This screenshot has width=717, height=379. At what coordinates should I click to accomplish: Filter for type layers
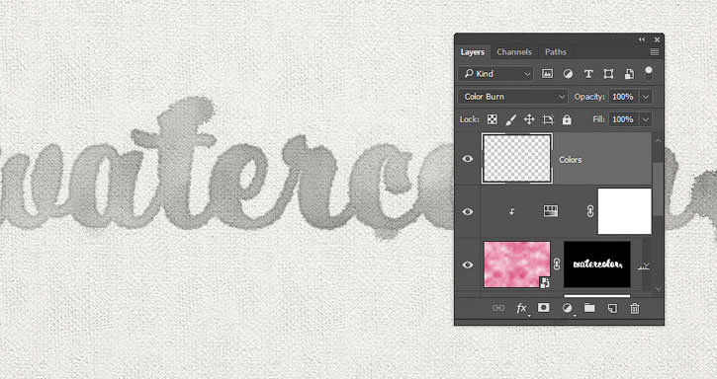(x=588, y=73)
